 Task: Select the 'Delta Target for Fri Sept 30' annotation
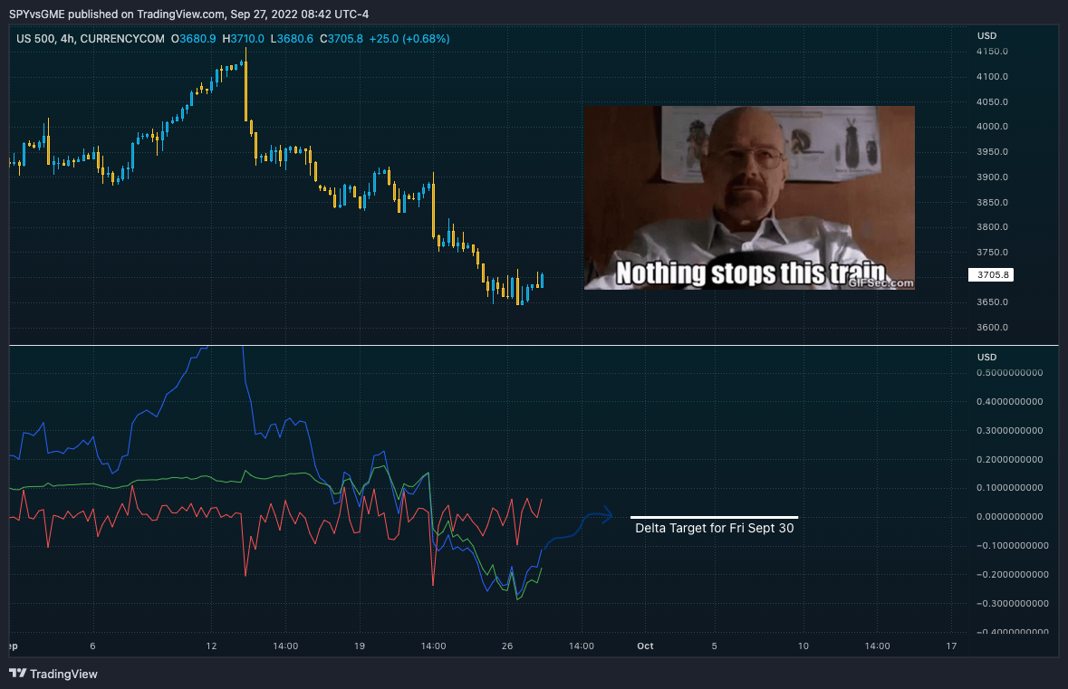click(715, 529)
